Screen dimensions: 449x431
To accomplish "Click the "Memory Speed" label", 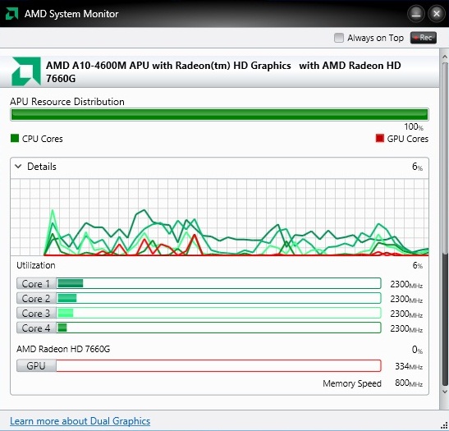I will [x=352, y=383].
